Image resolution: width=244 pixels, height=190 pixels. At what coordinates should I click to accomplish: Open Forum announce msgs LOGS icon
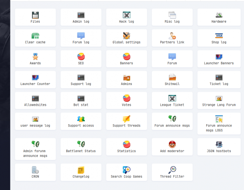219,119
